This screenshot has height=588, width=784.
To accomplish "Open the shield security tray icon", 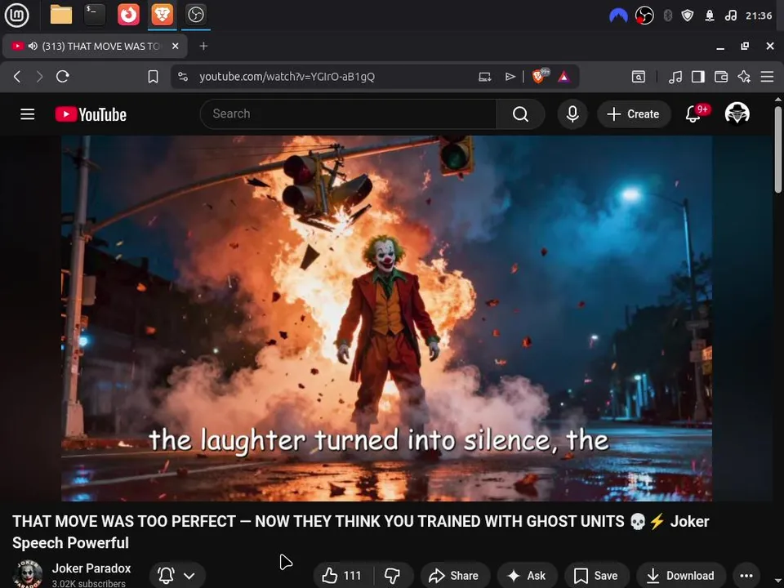I will (688, 16).
